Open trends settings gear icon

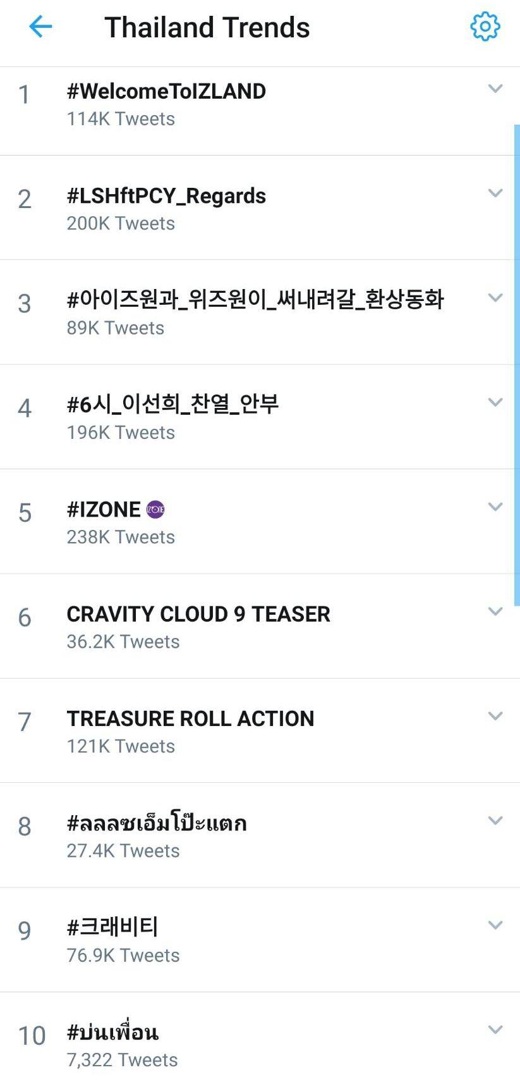click(x=485, y=27)
